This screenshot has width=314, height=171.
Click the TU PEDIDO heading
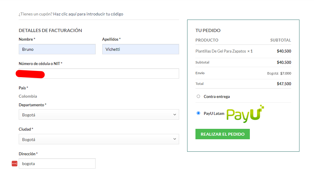coord(208,31)
